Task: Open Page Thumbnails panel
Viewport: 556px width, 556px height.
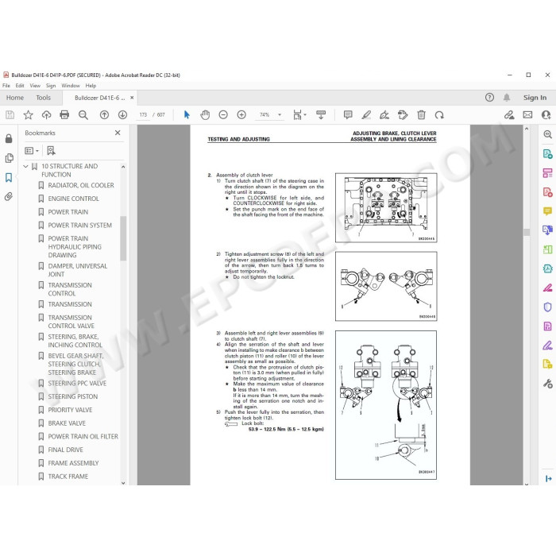Action: 9,158
